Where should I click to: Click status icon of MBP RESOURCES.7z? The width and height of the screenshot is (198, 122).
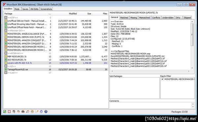pos(6,56)
